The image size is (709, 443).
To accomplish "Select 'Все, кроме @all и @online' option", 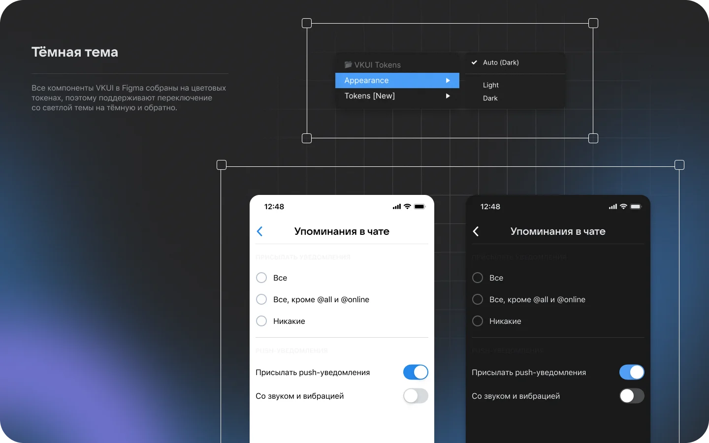I will 261,299.
